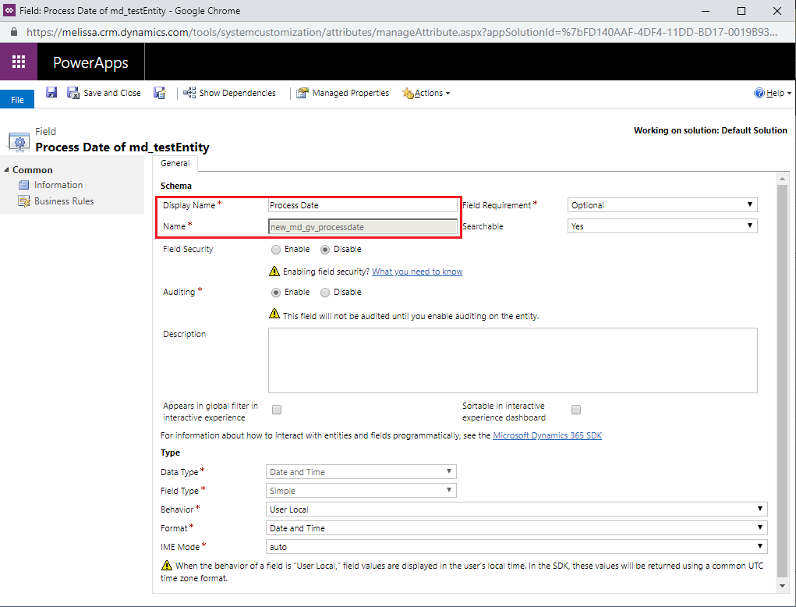This screenshot has height=607, width=796.
Task: Click the site lock icon in address bar
Action: coord(14,31)
